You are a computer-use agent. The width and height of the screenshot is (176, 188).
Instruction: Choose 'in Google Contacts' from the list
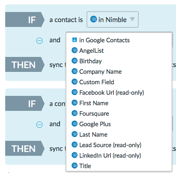click(104, 40)
